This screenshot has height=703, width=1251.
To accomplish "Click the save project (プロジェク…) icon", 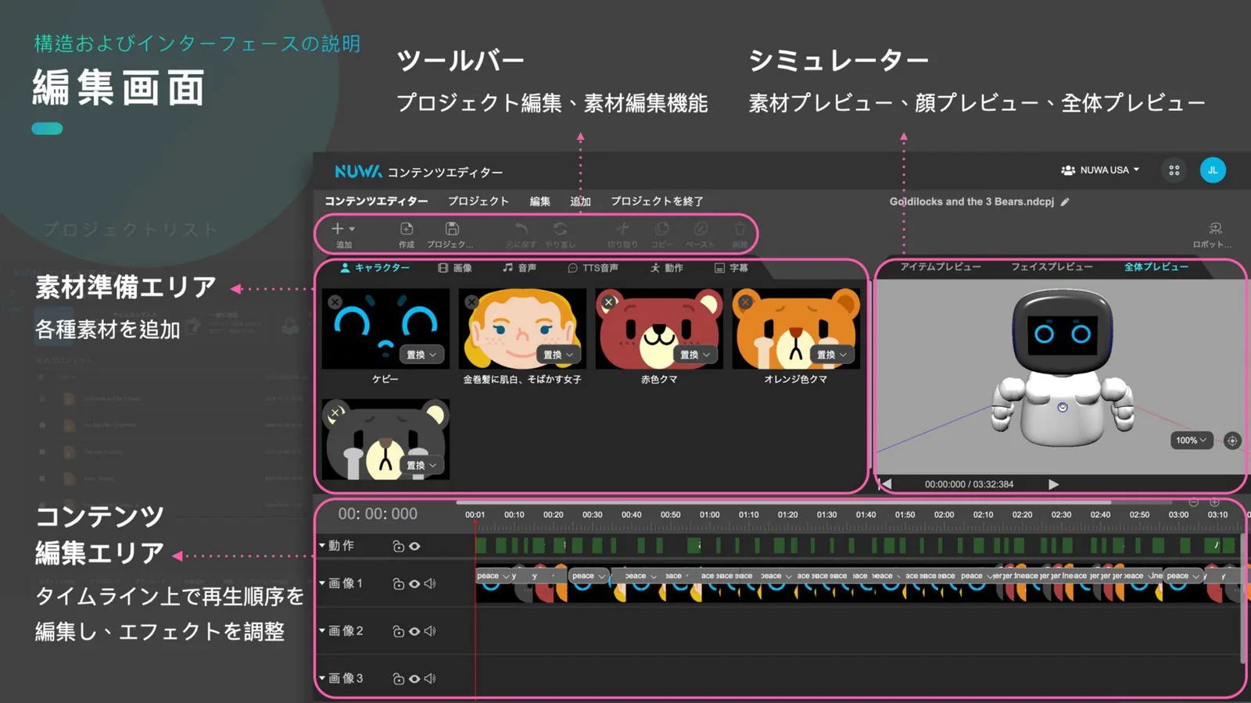I will click(x=452, y=229).
